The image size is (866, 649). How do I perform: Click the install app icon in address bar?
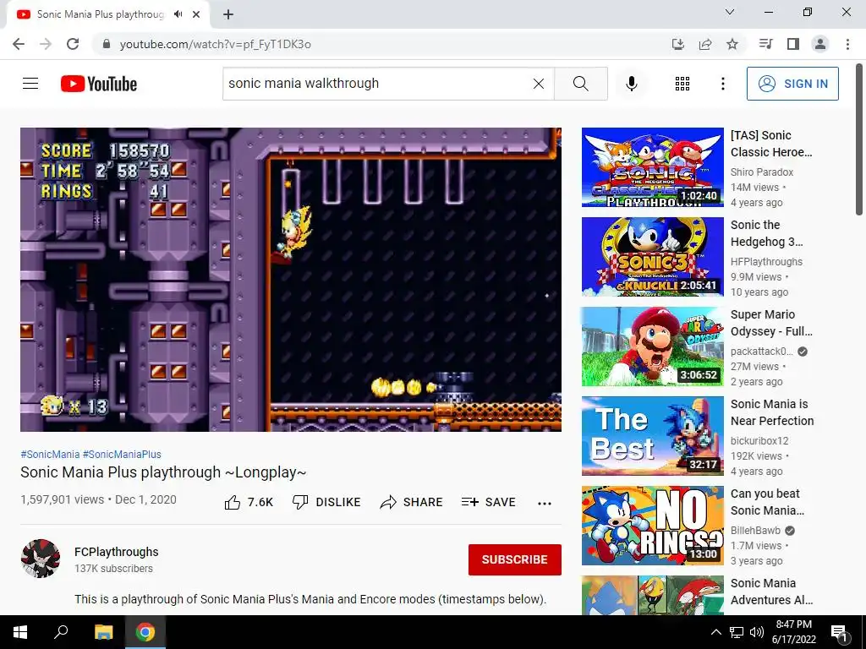click(678, 44)
